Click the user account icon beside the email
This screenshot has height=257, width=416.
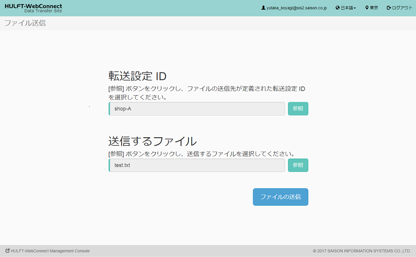(x=263, y=8)
